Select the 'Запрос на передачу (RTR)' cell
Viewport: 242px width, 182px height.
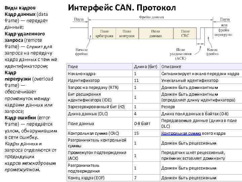(x=100, y=87)
